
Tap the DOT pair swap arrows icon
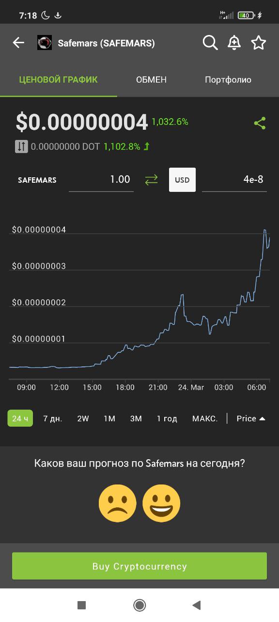click(x=21, y=146)
